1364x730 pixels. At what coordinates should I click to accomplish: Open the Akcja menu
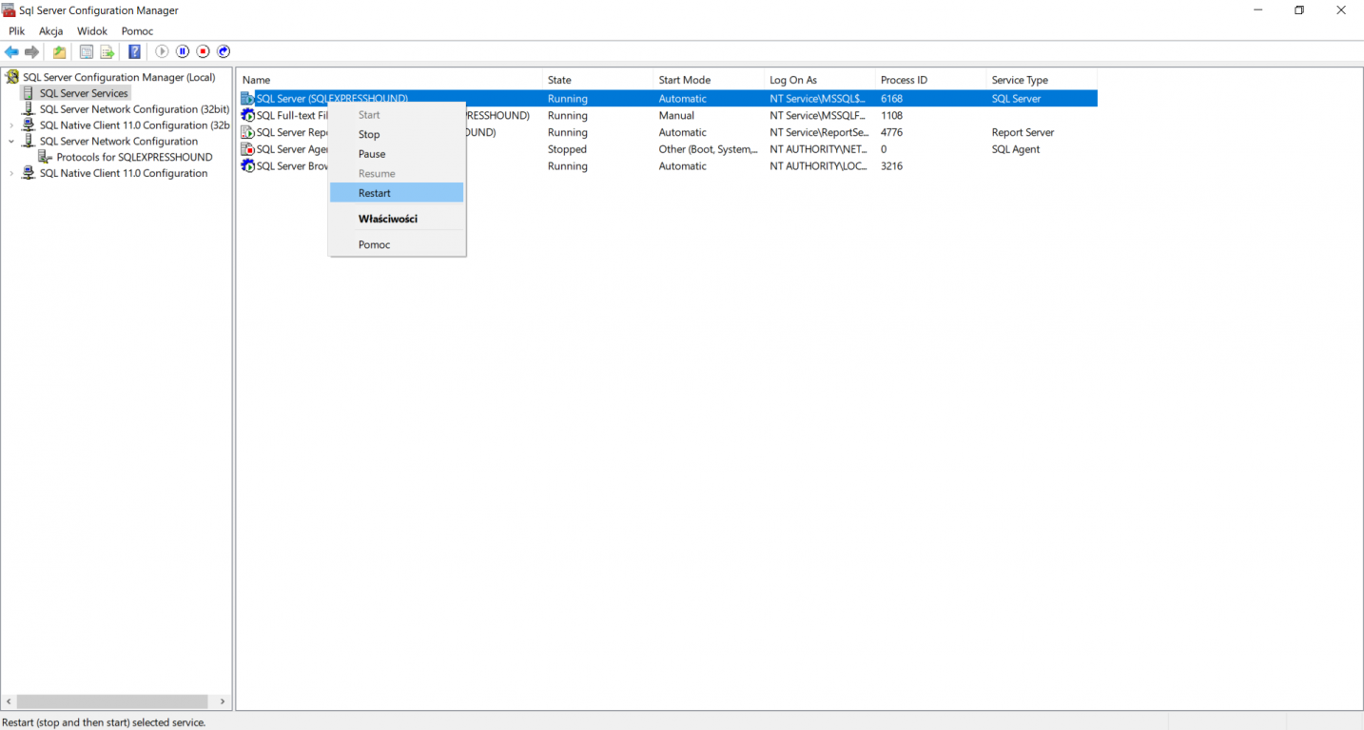(x=51, y=31)
